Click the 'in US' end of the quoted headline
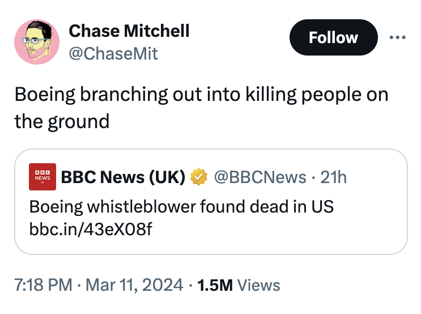The height and width of the screenshot is (314, 421). tap(317, 206)
